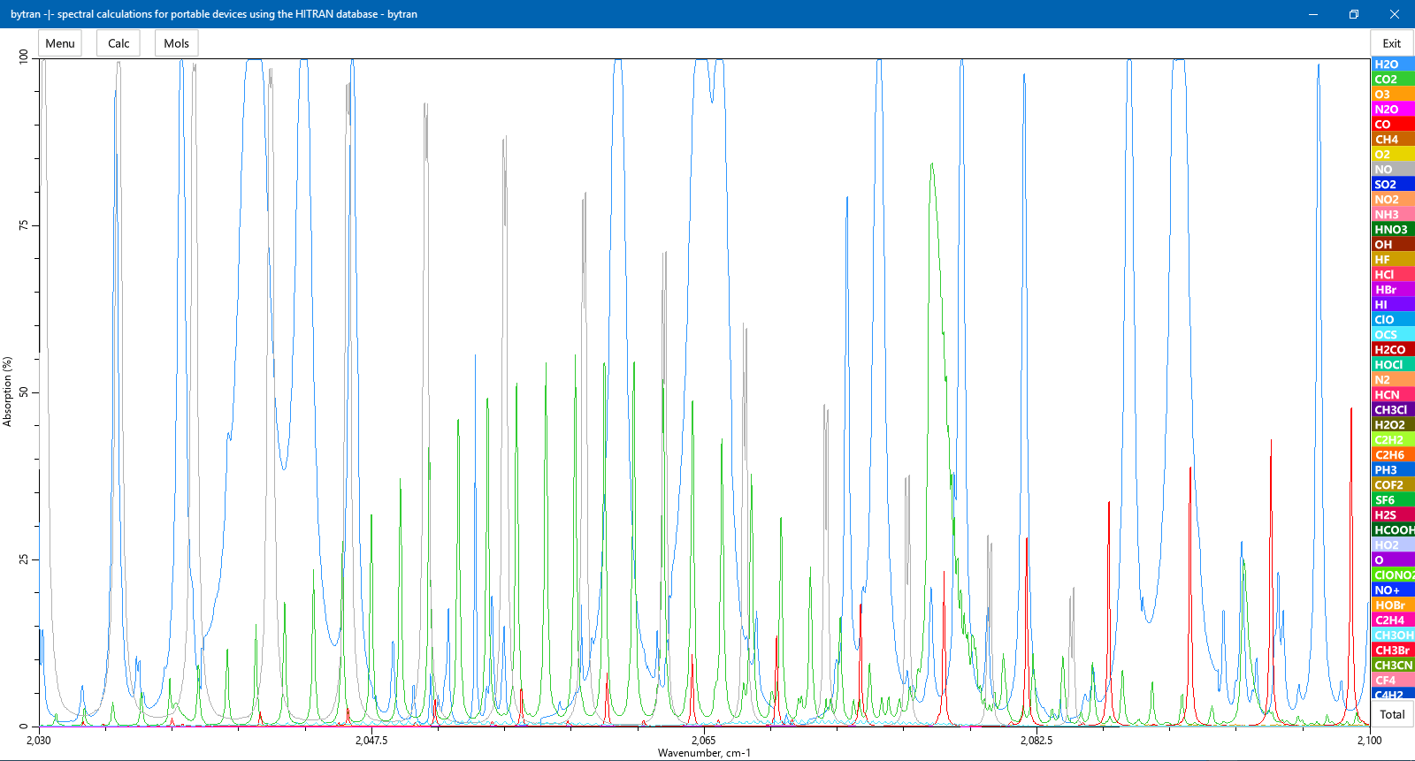Screen dimensions: 1415x761
Task: Click the HBr legend entry
Action: tap(1393, 290)
